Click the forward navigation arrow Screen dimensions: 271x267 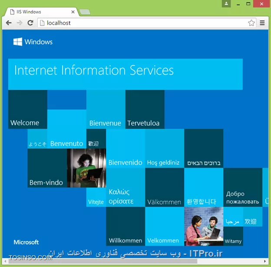pyautogui.click(x=20, y=23)
